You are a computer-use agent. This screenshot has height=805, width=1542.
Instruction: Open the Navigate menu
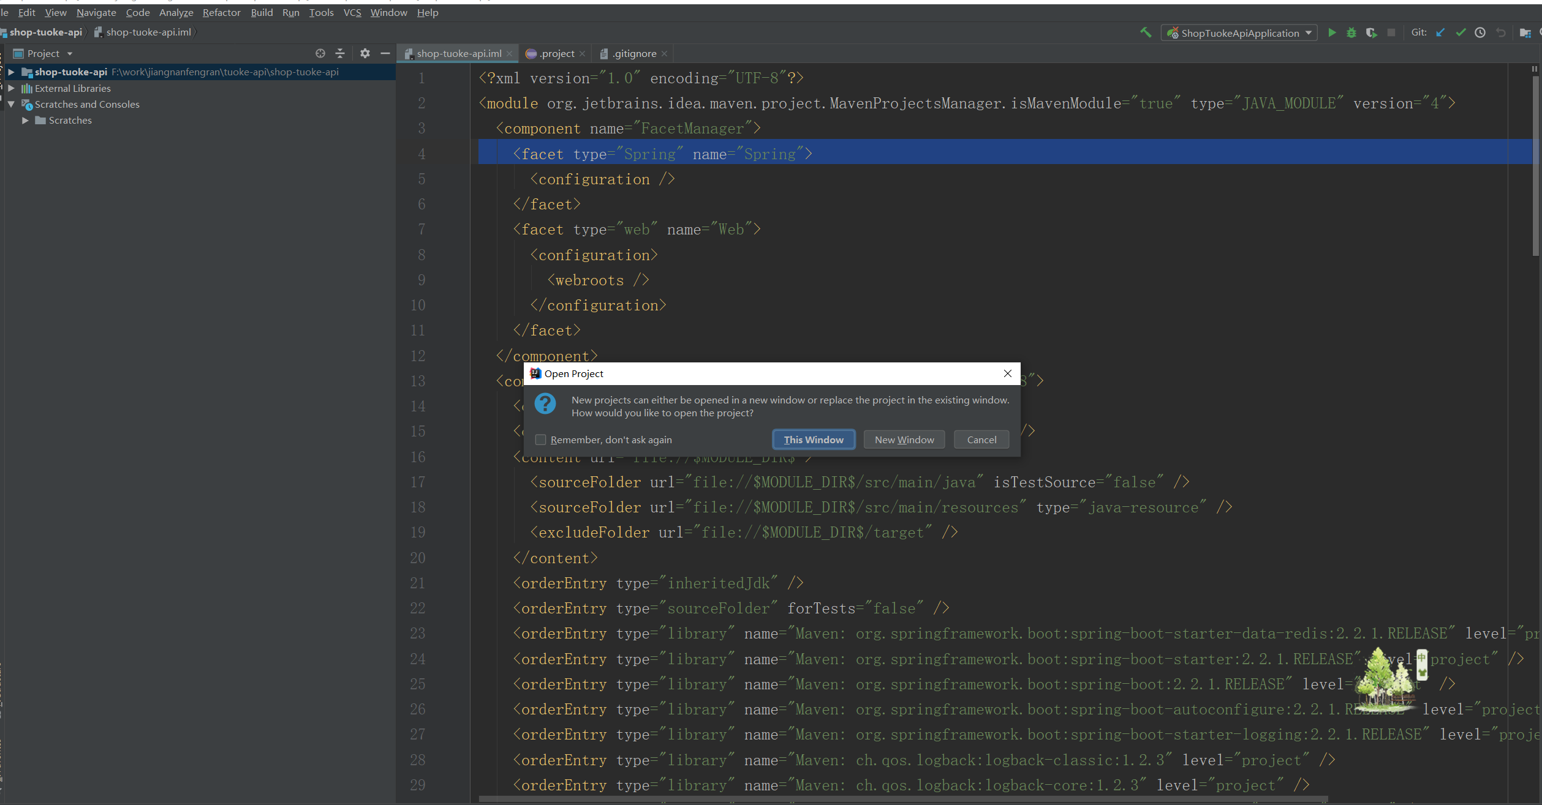[x=95, y=11]
